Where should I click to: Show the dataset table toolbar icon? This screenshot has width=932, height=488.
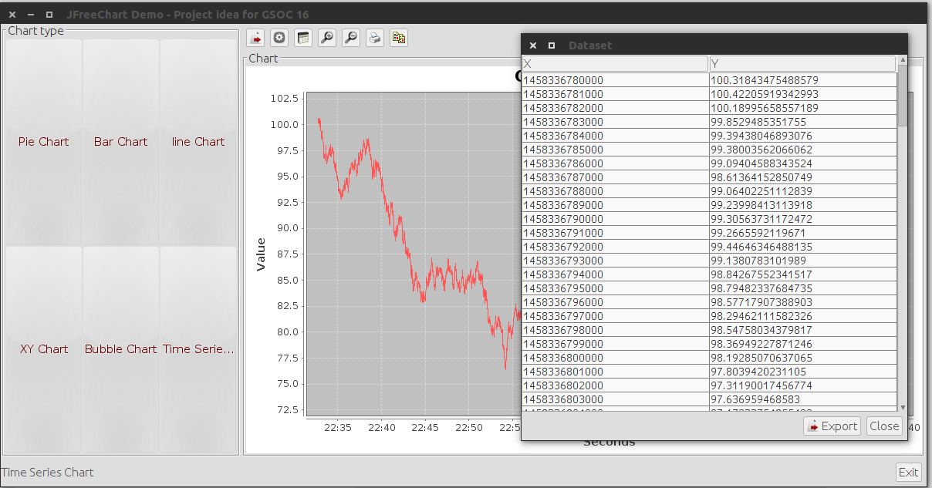[x=303, y=37]
